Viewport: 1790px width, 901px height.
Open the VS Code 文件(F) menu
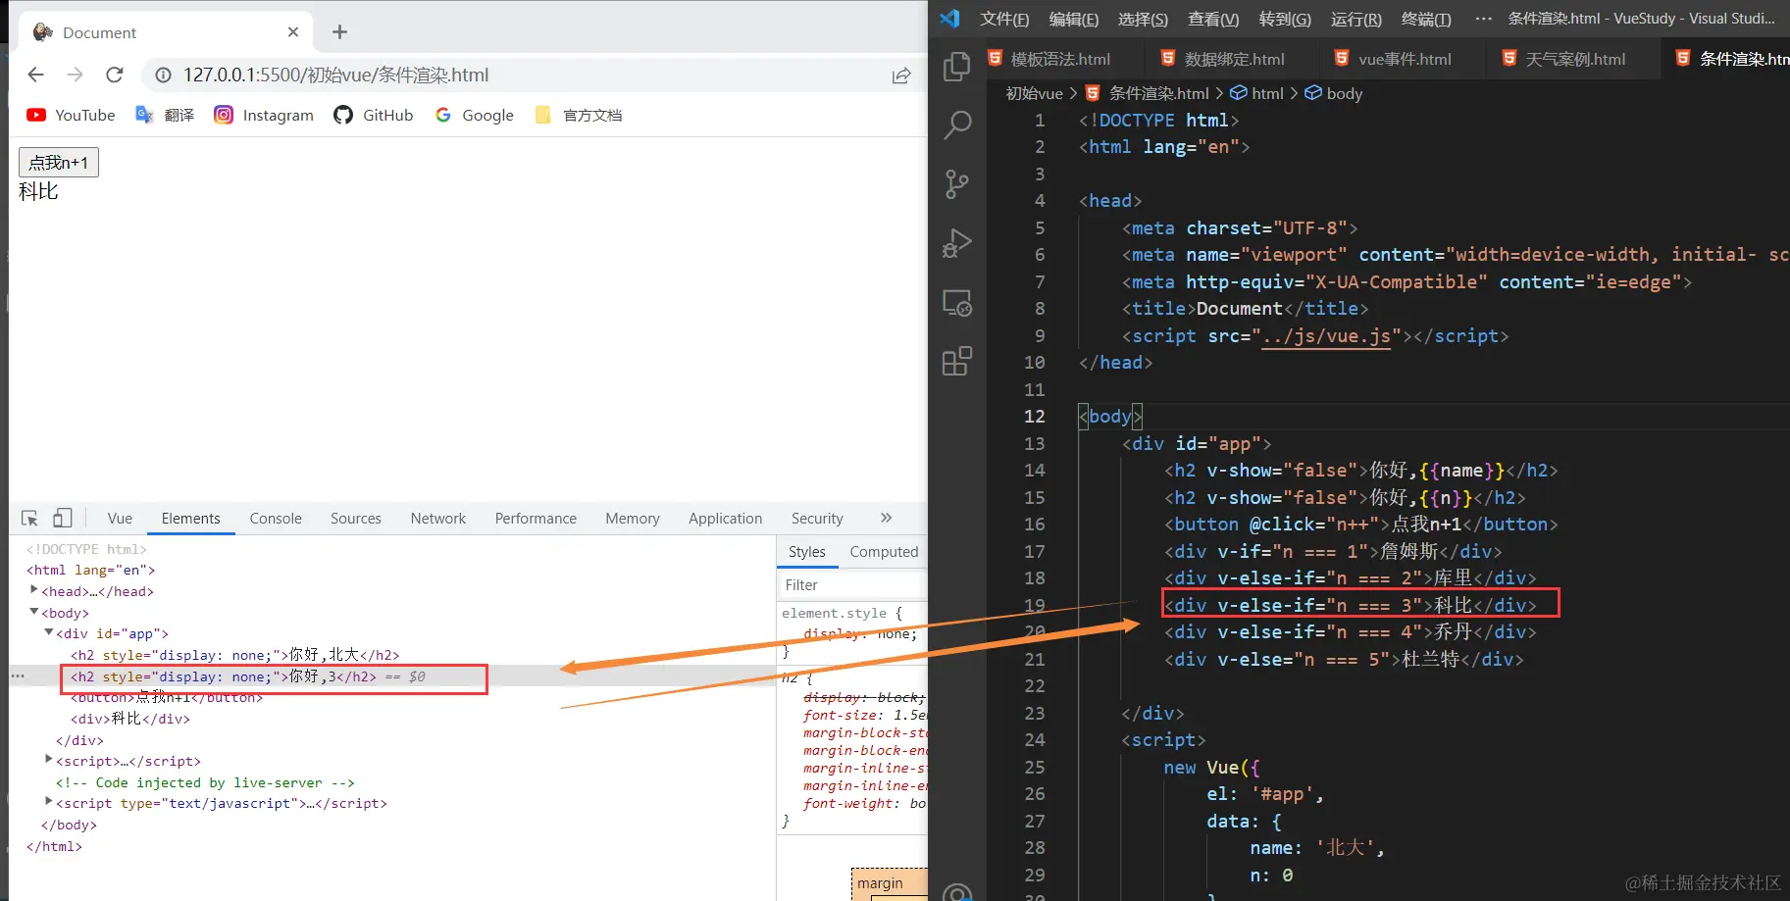(x=1004, y=19)
